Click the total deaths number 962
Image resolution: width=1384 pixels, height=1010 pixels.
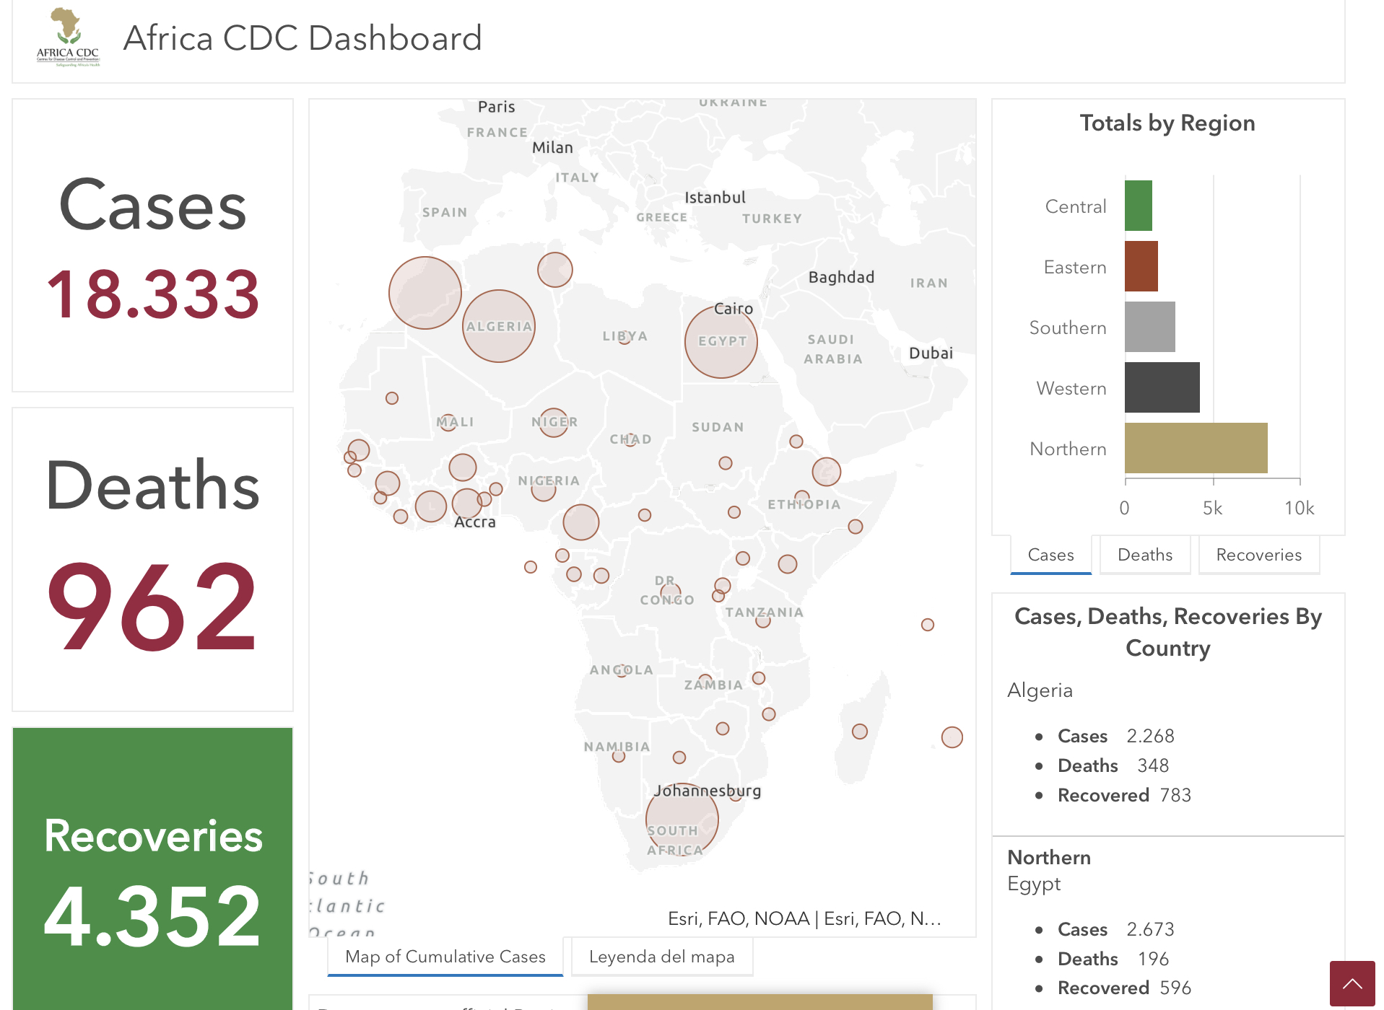tap(153, 607)
